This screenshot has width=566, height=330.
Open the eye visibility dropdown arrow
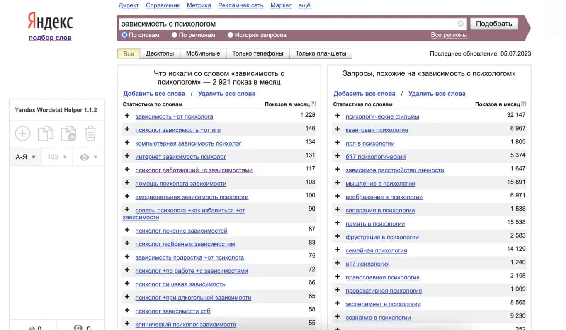(x=95, y=157)
